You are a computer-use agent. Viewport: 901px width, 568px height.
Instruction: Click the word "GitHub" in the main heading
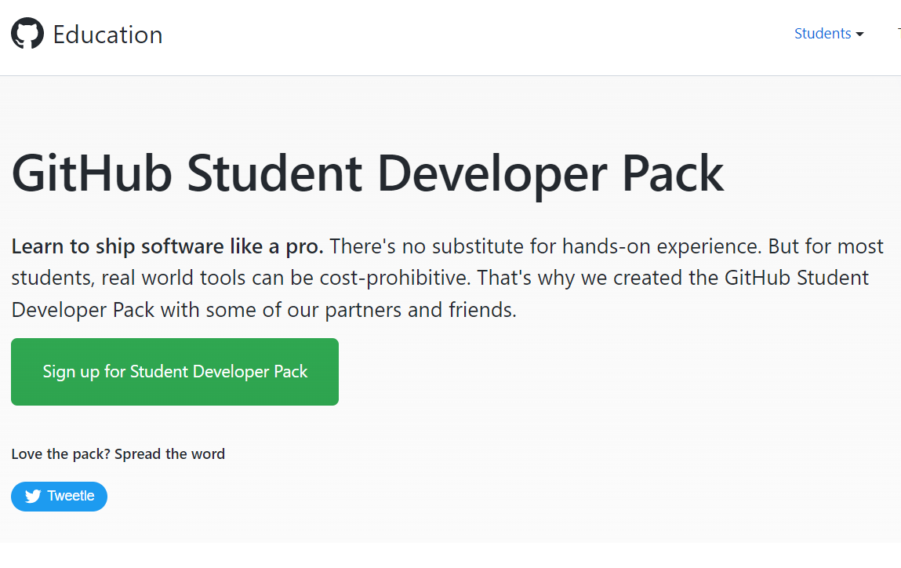[x=92, y=173]
